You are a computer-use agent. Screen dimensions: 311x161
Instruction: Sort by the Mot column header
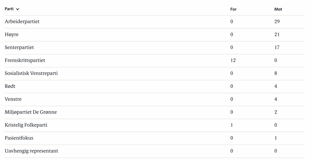[278, 9]
